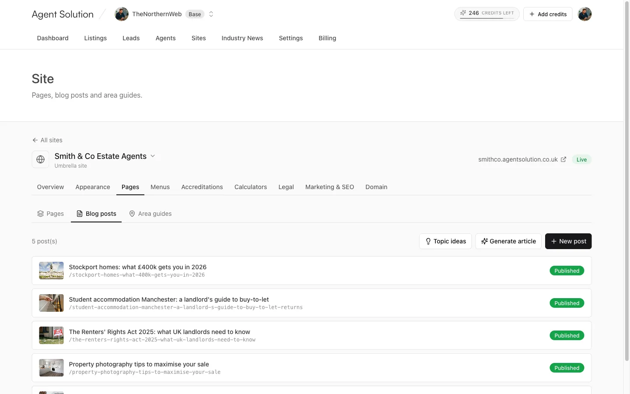Click the Base plan badge

click(195, 14)
